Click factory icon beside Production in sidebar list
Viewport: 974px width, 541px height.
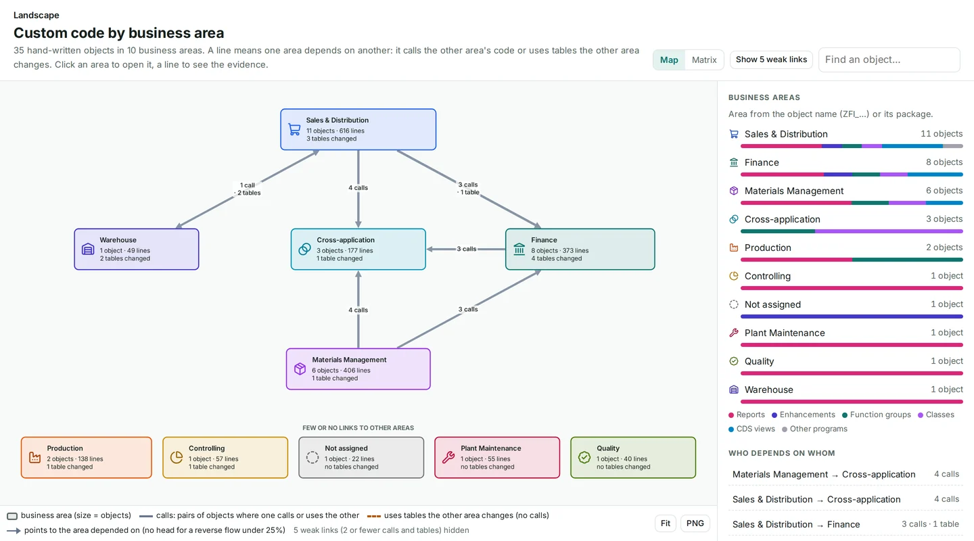coord(734,248)
